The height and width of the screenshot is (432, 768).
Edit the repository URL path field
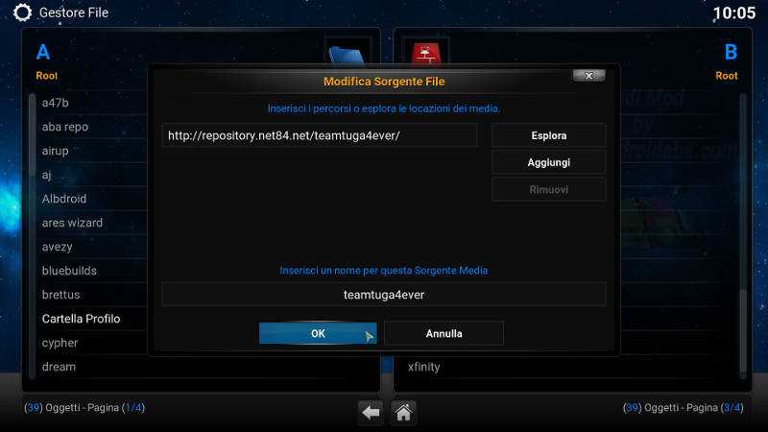(x=320, y=135)
